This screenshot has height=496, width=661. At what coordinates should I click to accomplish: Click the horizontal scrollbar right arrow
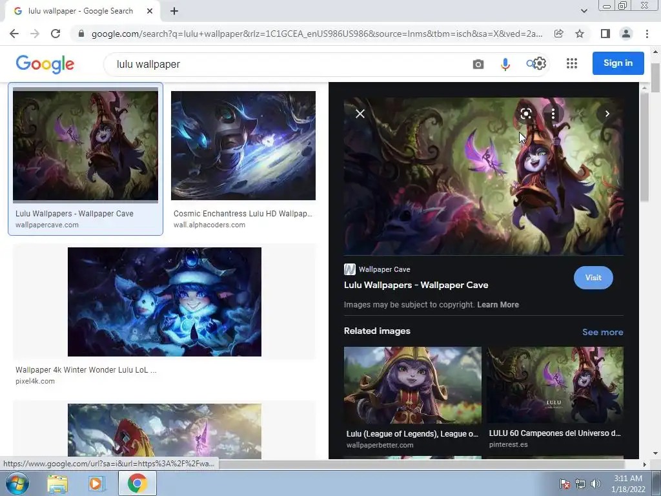click(644, 464)
